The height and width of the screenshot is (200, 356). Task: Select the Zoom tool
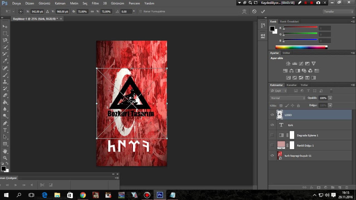pos(5,158)
